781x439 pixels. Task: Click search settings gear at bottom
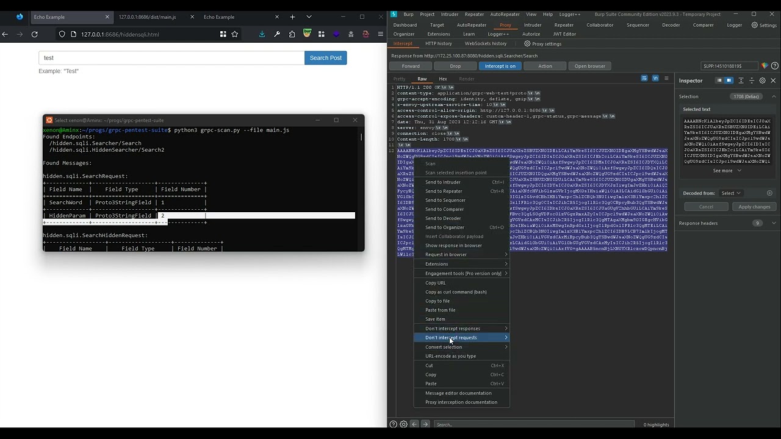point(403,424)
